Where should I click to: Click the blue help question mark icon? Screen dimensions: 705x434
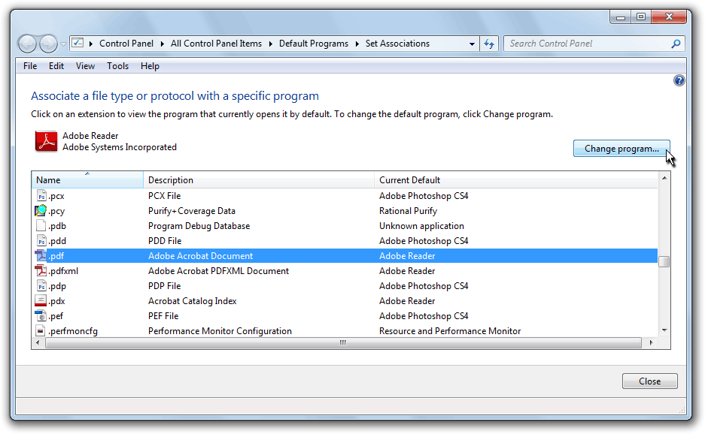(x=679, y=80)
